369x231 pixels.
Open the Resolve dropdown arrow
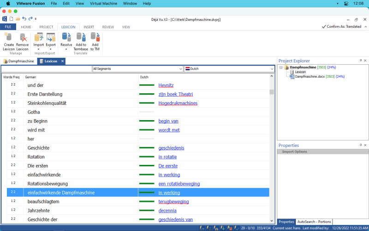pos(66,49)
